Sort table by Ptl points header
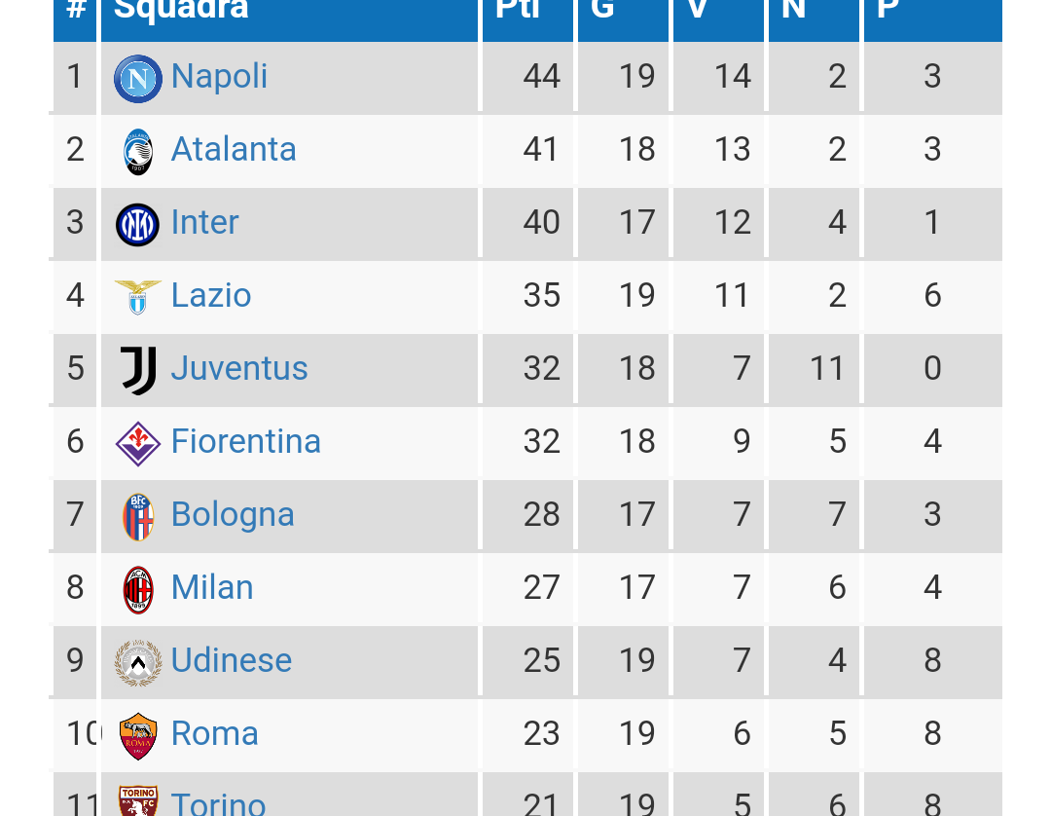The height and width of the screenshot is (816, 1051). [518, 10]
